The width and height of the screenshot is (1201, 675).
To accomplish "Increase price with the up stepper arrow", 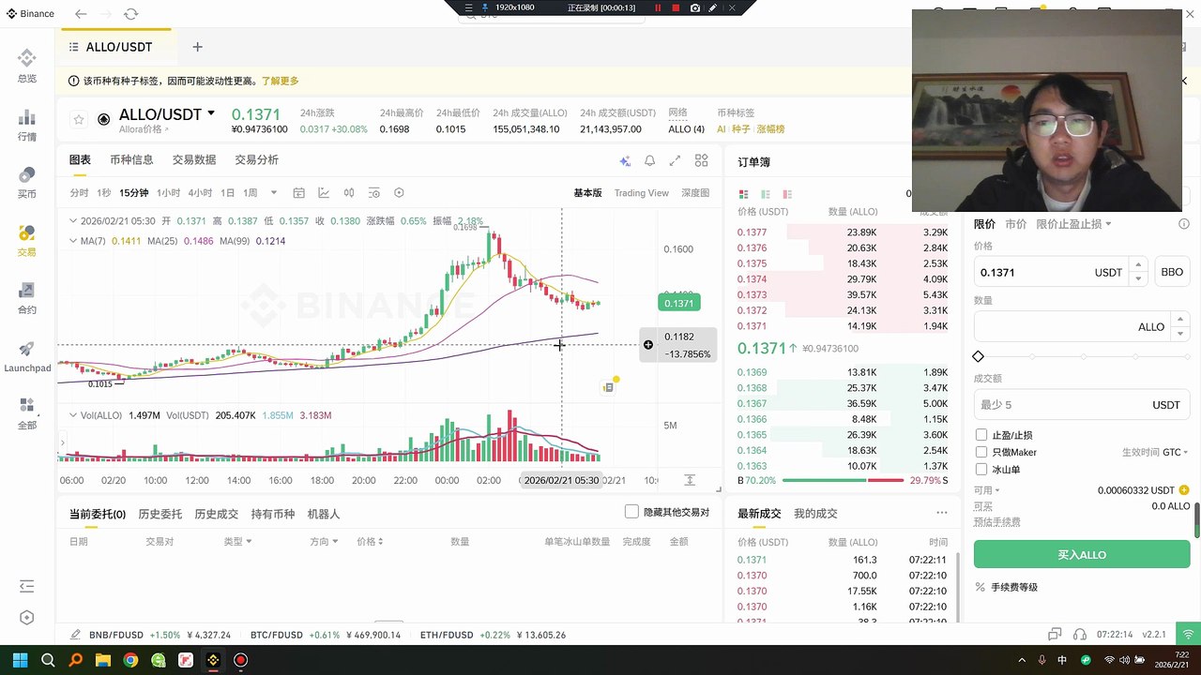I will (1138, 265).
